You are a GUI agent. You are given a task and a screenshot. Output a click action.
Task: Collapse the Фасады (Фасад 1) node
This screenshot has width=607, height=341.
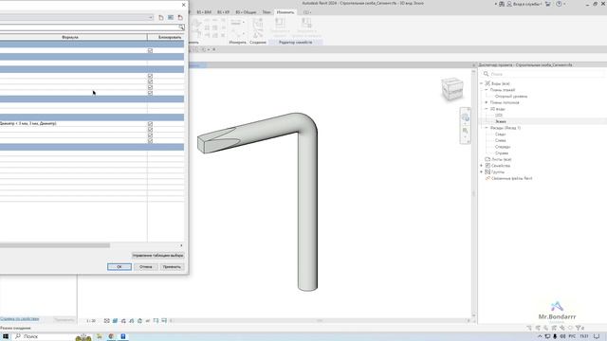point(487,128)
